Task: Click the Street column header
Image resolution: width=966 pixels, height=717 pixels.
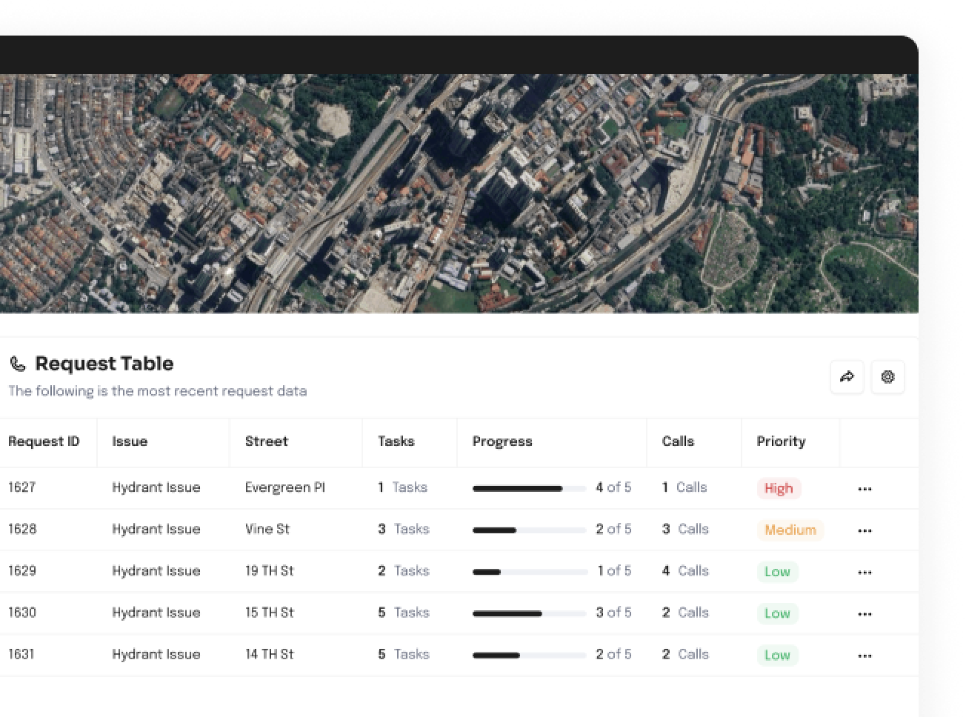Action: coord(266,441)
